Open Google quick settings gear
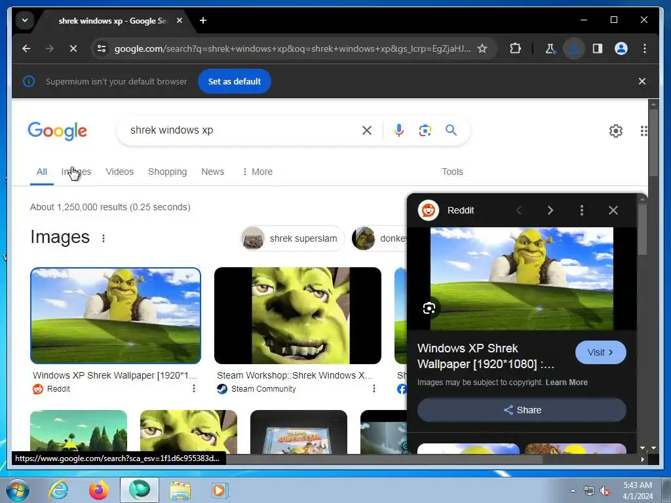This screenshot has width=671, height=503. coord(616,131)
